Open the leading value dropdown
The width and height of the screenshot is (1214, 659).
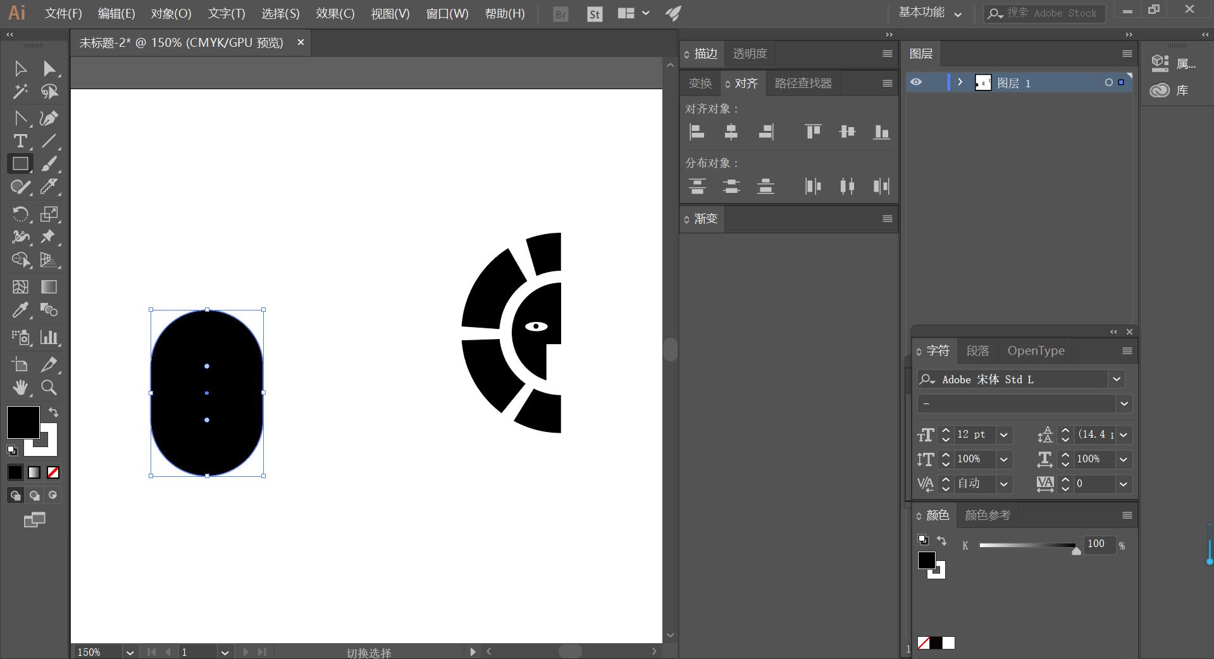(x=1124, y=434)
